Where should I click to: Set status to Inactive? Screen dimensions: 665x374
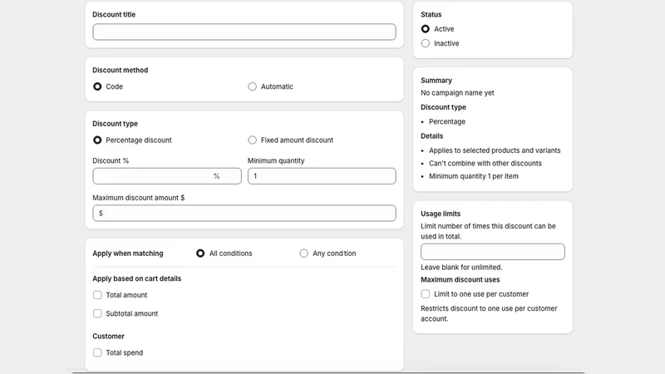pyautogui.click(x=426, y=43)
